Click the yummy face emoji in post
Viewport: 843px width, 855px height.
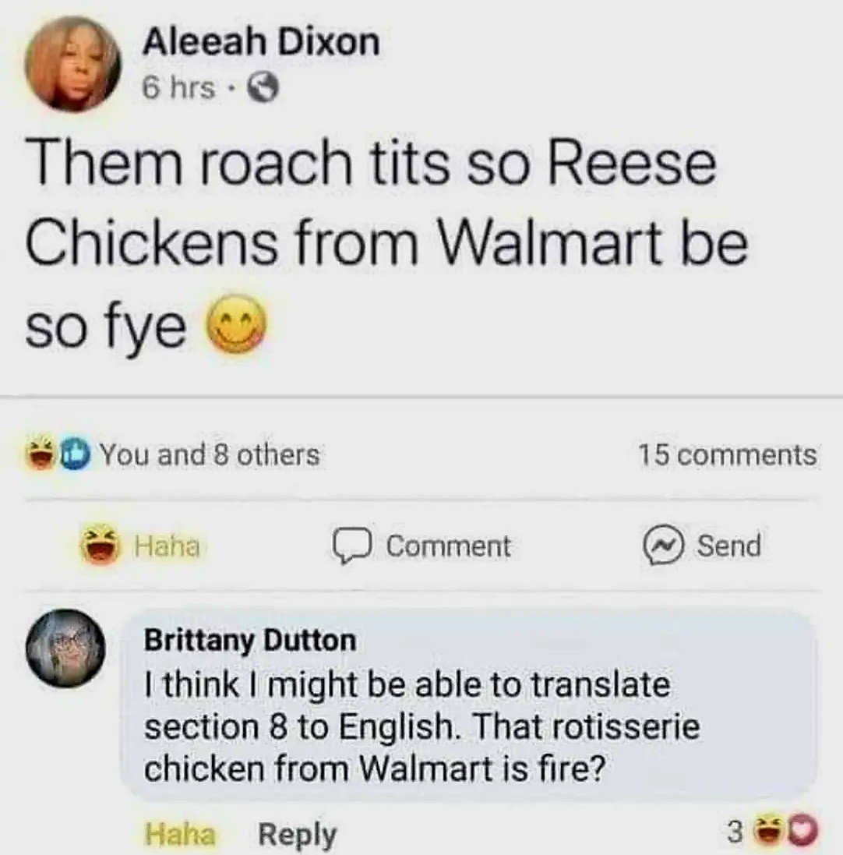coord(236,324)
